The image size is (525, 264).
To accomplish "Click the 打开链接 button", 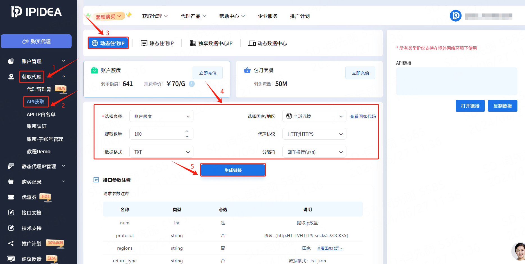I will [470, 106].
